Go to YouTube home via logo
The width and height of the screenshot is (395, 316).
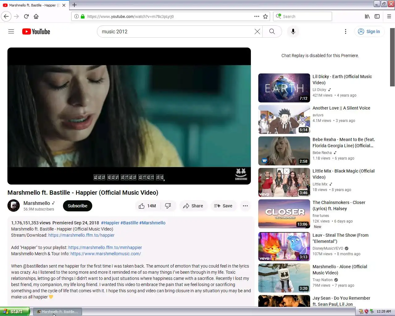point(36,31)
